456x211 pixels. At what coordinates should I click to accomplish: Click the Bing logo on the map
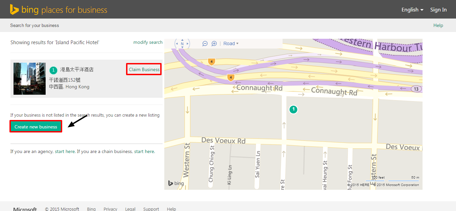(x=176, y=183)
